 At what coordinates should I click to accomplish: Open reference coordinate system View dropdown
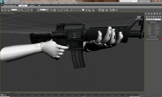(x=43, y=10)
